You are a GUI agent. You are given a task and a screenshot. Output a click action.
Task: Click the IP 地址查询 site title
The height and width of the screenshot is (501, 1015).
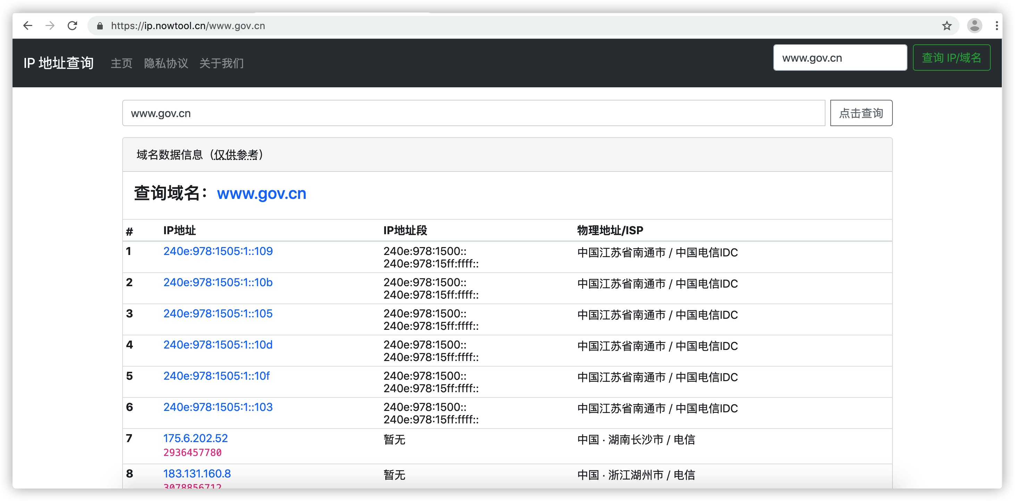59,62
